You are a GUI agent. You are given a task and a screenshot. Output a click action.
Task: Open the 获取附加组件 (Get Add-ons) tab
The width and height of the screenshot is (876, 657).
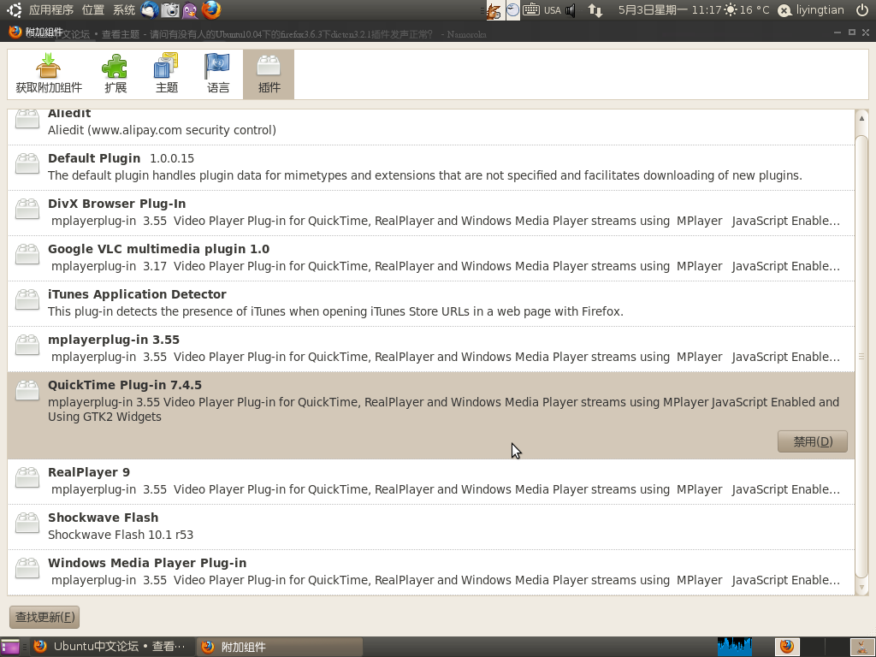coord(49,74)
